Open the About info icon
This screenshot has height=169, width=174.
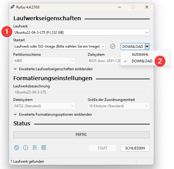pyautogui.click(x=26, y=148)
